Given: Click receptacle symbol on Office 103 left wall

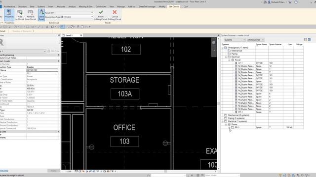Looking at the screenshot, I should [91, 147].
